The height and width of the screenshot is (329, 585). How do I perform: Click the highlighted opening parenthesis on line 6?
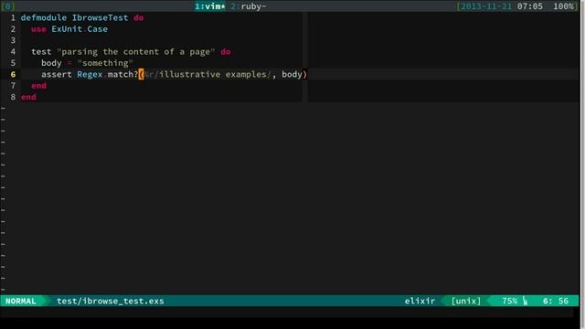(x=141, y=74)
